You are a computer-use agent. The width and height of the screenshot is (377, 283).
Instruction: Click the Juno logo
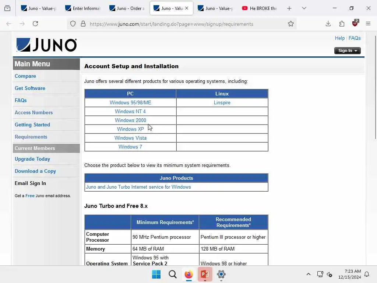point(46,45)
